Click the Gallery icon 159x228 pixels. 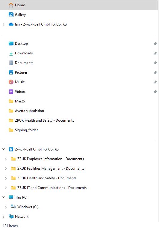11,15
